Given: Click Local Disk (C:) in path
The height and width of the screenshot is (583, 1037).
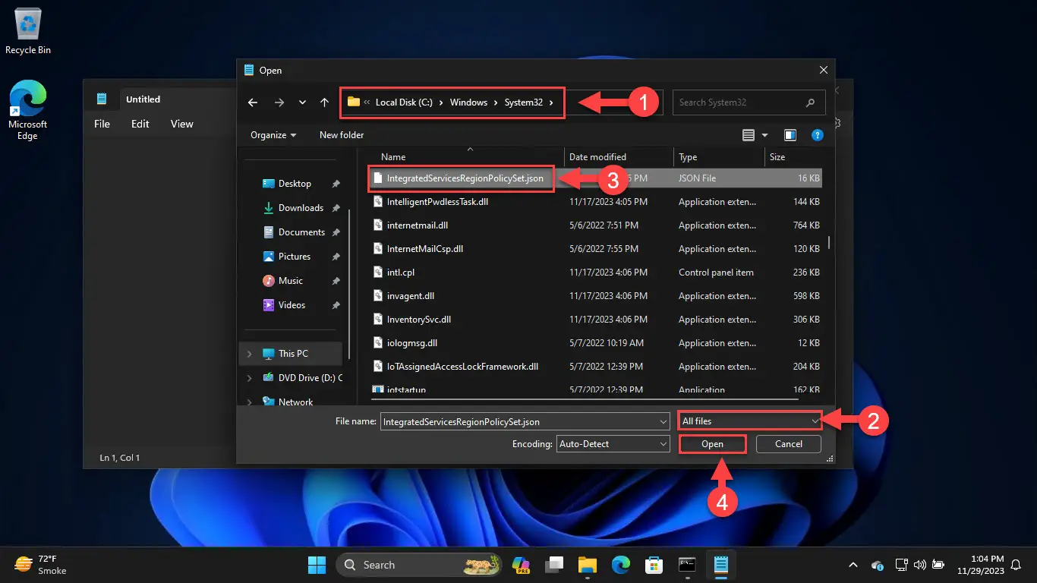Looking at the screenshot, I should point(404,102).
